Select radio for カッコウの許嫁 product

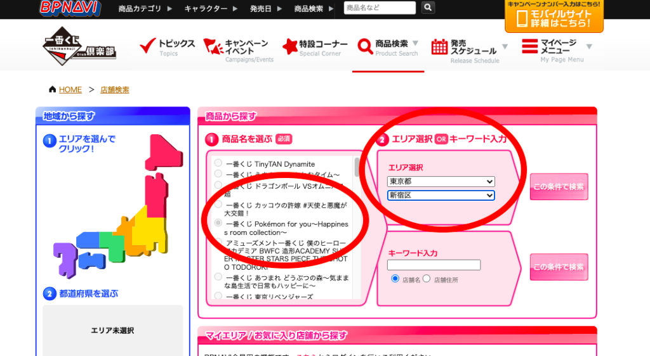[218, 204]
